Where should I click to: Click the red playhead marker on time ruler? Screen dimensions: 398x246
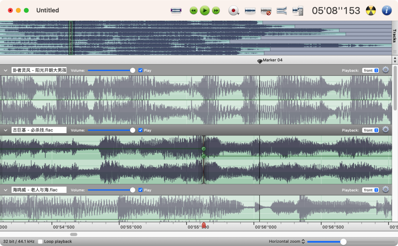click(204, 225)
